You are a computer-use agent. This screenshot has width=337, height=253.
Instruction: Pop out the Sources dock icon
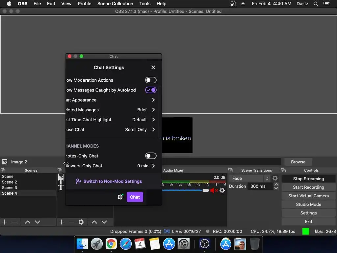coord(60,170)
